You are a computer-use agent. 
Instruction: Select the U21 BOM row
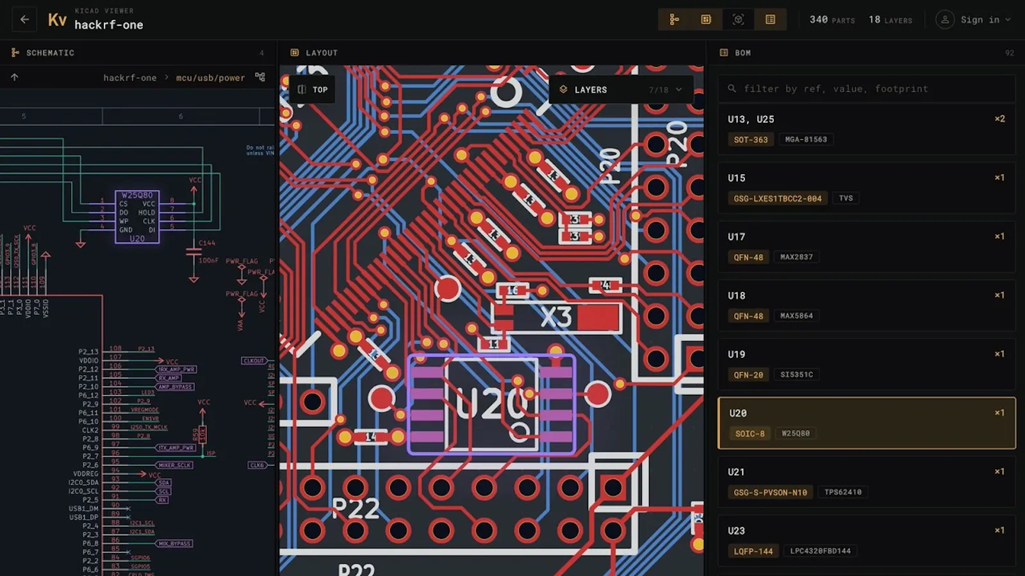867,482
